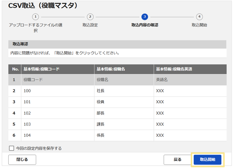This screenshot has height=168, width=234.
Task: Select XXX cell in the 係長 row
Action: coord(190,135)
